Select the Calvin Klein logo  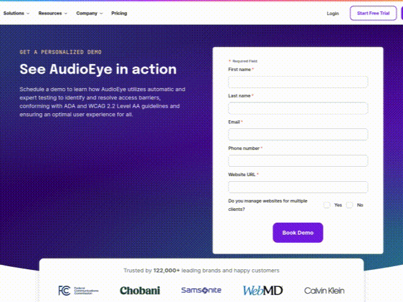pos(324,291)
